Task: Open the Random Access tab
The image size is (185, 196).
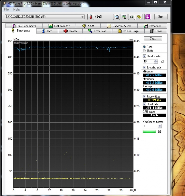Action: tap(119, 26)
